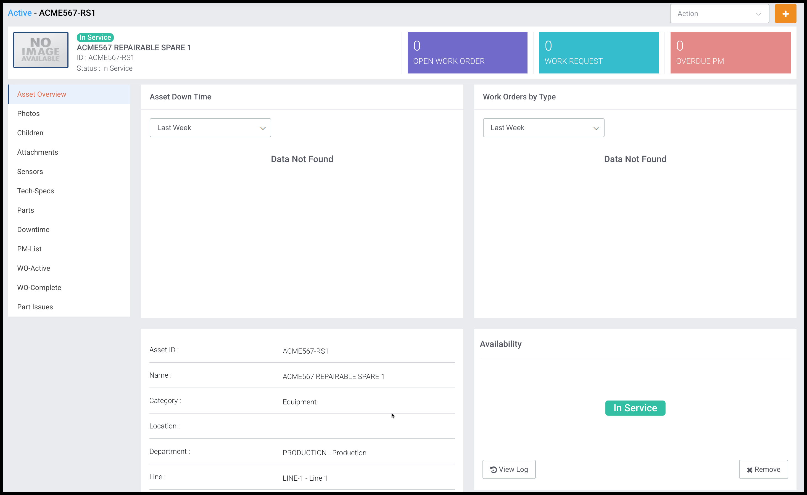
Task: Click the In Service availability badge
Action: point(635,408)
